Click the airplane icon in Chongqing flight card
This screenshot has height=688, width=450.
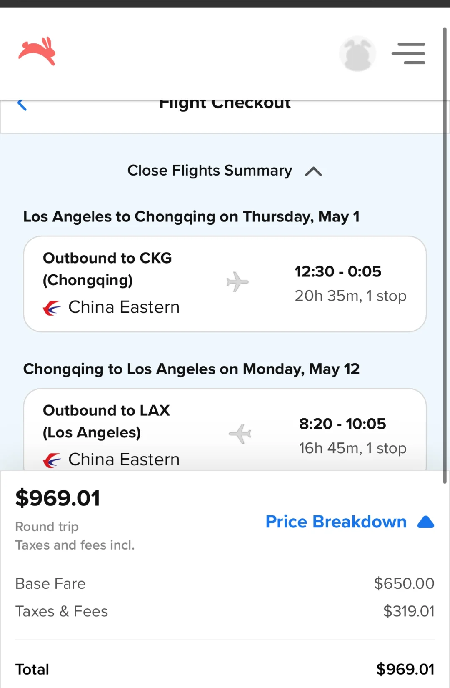[x=237, y=282]
